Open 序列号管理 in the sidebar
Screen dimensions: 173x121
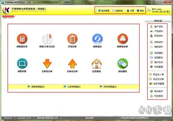(x=157, y=84)
